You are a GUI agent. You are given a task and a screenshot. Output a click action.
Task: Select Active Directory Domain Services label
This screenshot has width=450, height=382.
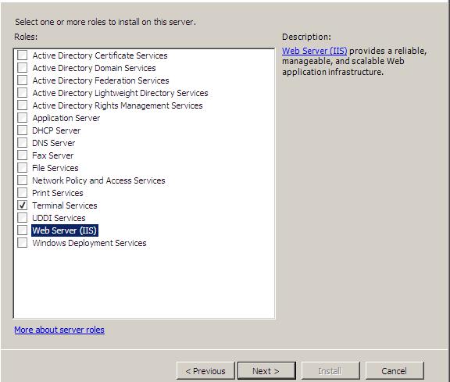coord(94,68)
